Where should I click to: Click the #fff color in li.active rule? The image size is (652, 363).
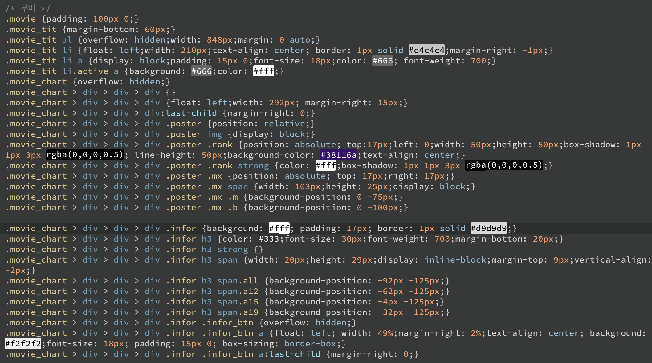(263, 71)
